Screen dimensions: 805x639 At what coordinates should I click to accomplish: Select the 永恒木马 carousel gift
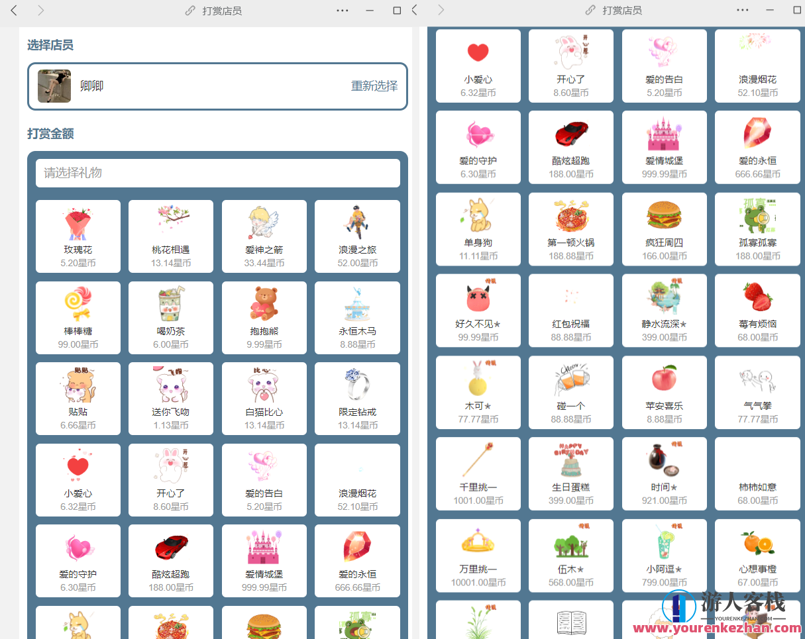[x=357, y=318]
